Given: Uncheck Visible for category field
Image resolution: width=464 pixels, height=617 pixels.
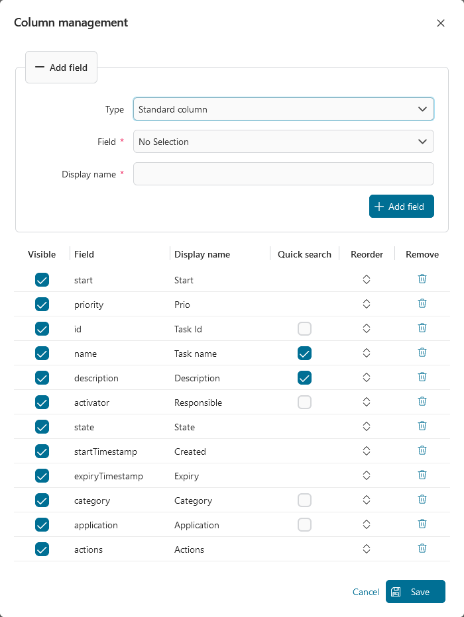Looking at the screenshot, I should coord(42,500).
